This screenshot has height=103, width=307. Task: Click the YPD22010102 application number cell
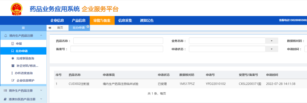[216, 84]
